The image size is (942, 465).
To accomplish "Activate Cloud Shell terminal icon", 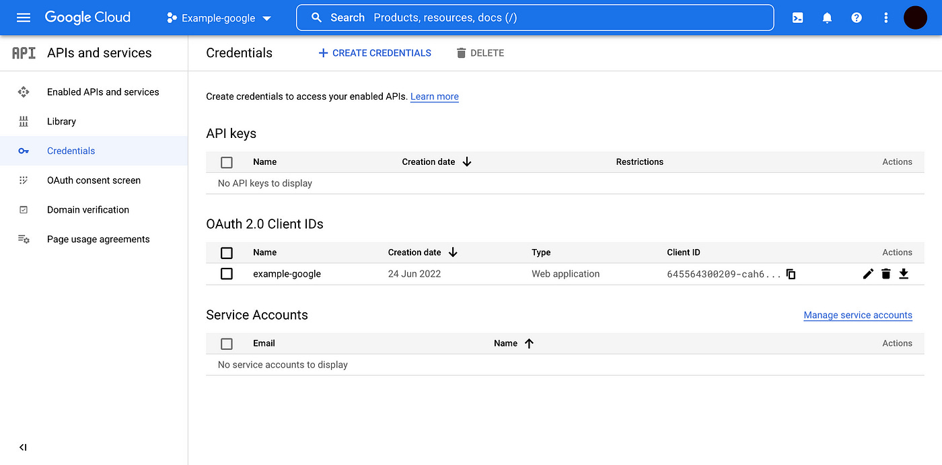I will pyautogui.click(x=797, y=18).
